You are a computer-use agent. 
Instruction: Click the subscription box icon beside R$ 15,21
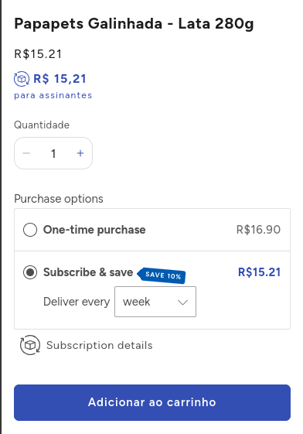22,79
